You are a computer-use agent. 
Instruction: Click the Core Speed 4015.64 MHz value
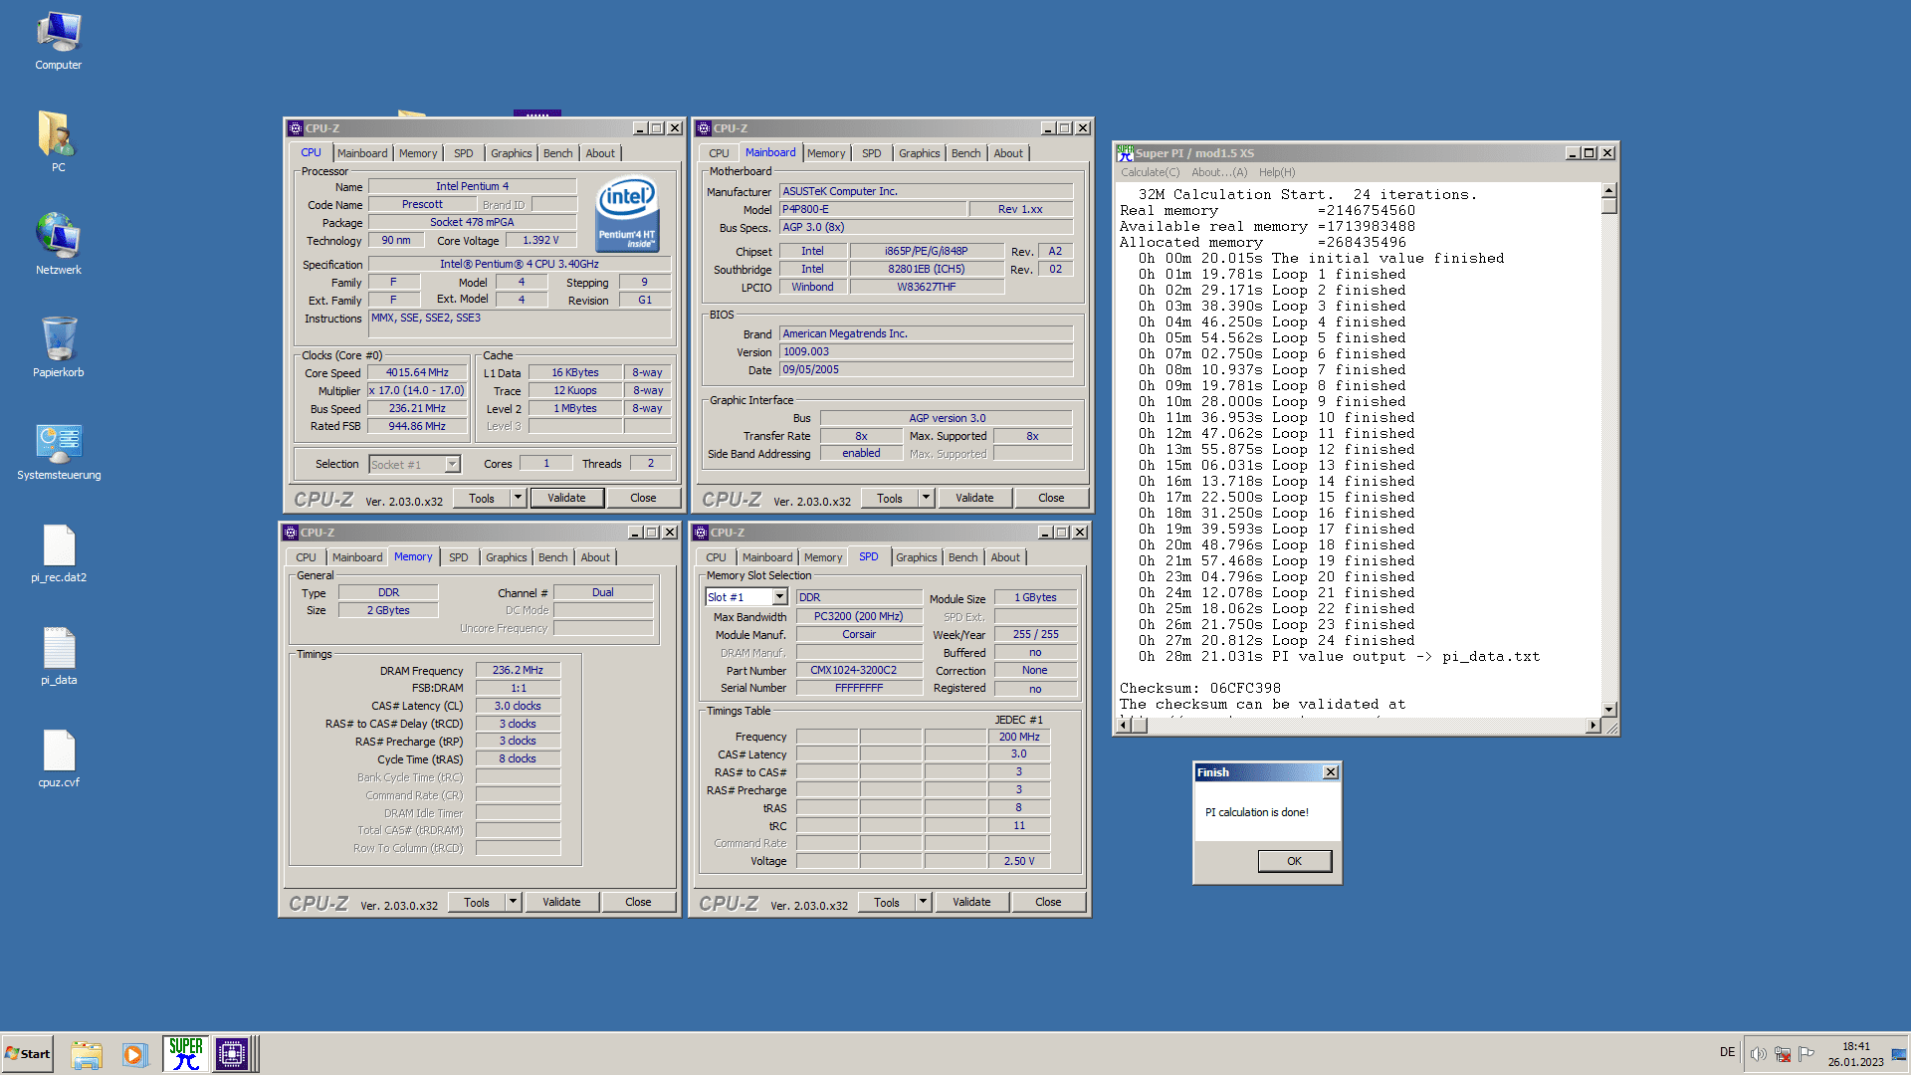(417, 372)
